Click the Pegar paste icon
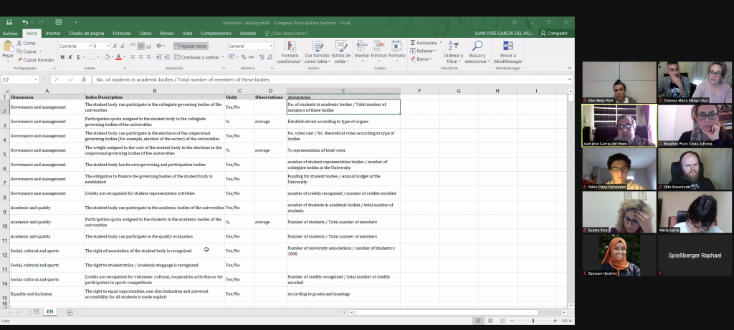 point(8,47)
